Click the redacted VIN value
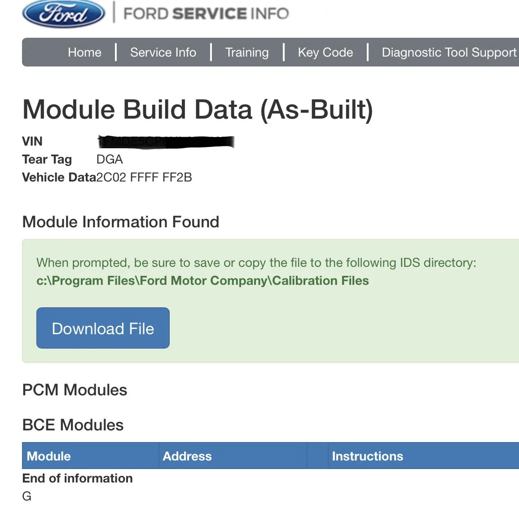Image resolution: width=519 pixels, height=509 pixels. [x=166, y=142]
